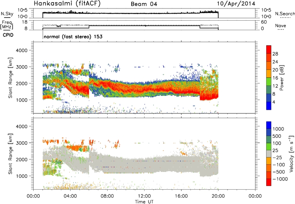Click the 28 value on Power colorbar
Viewport: 295px width, 204px height.
point(275,54)
